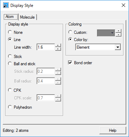
Task: Click the Help button
Action: coord(113,130)
